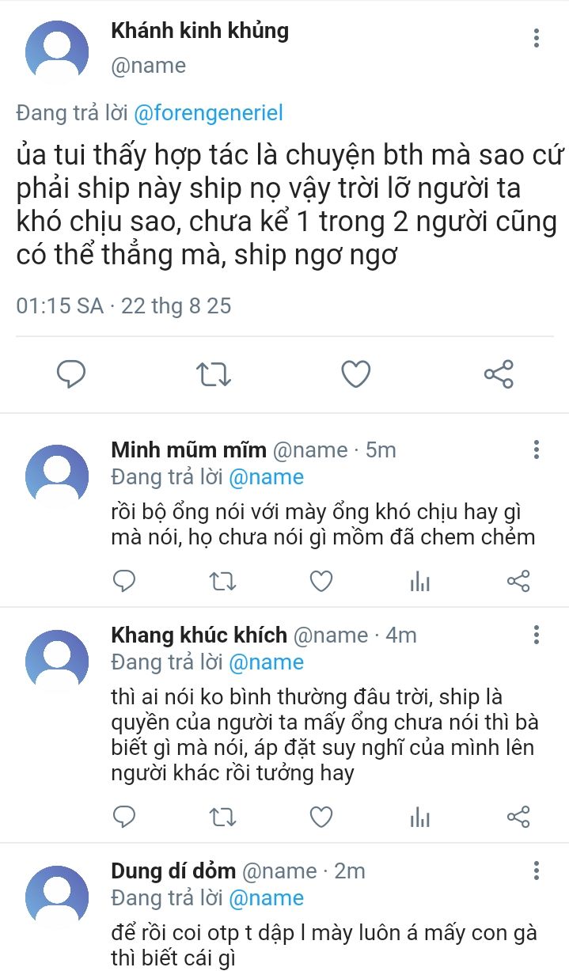Like Khang khúc khích's reply
The width and height of the screenshot is (569, 971).
321,817
